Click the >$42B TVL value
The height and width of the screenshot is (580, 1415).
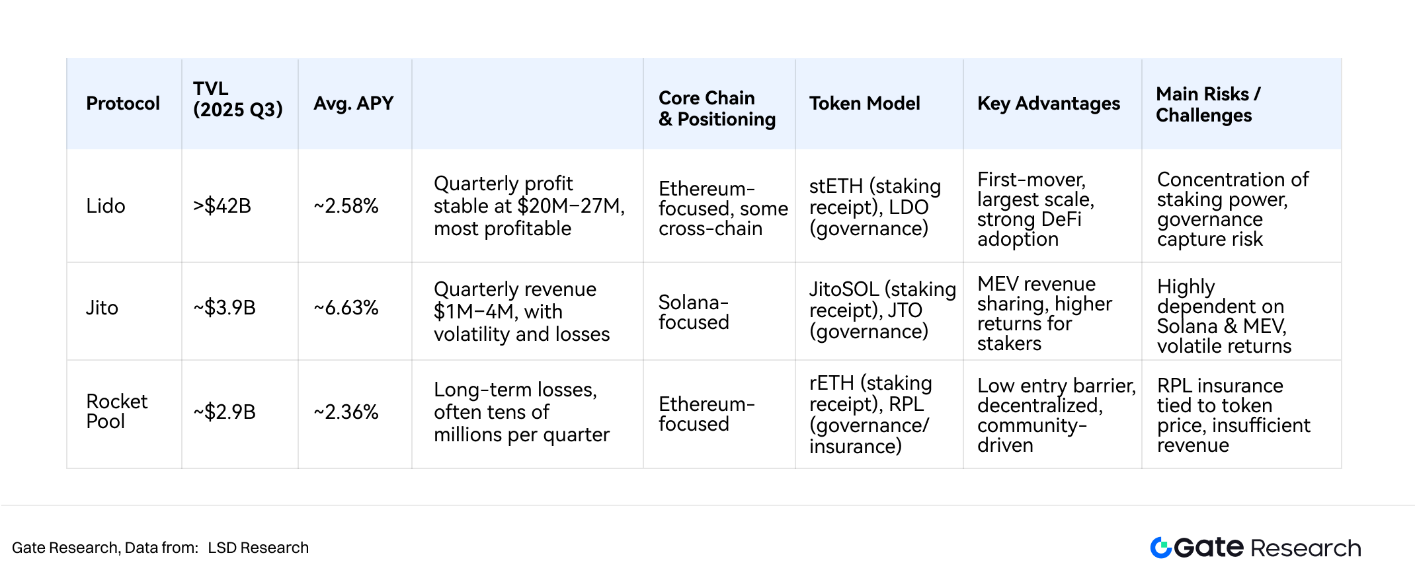[222, 206]
